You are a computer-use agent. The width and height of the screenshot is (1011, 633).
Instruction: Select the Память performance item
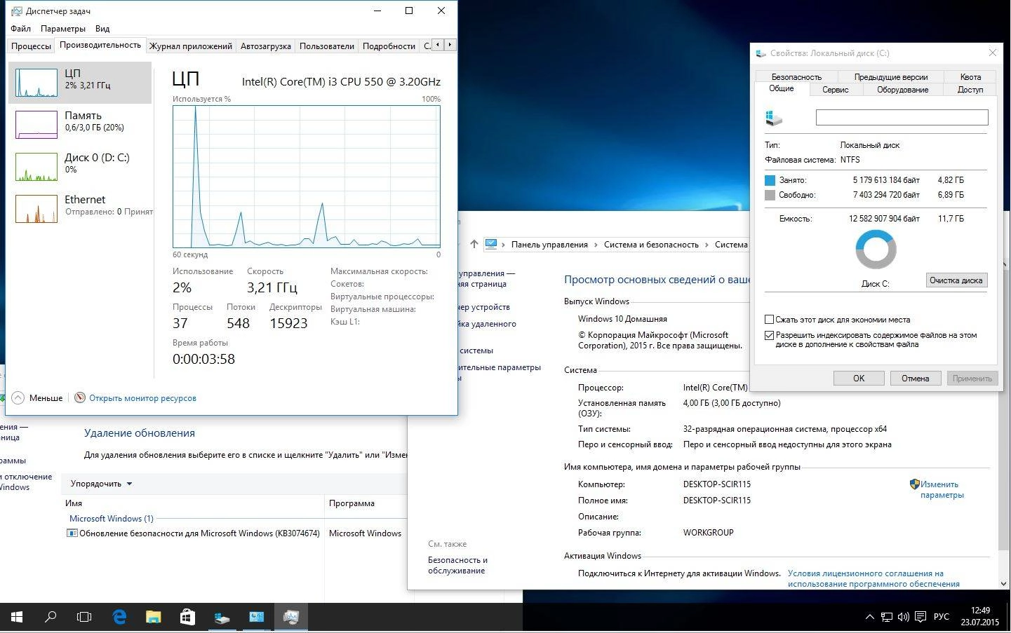tap(79, 124)
